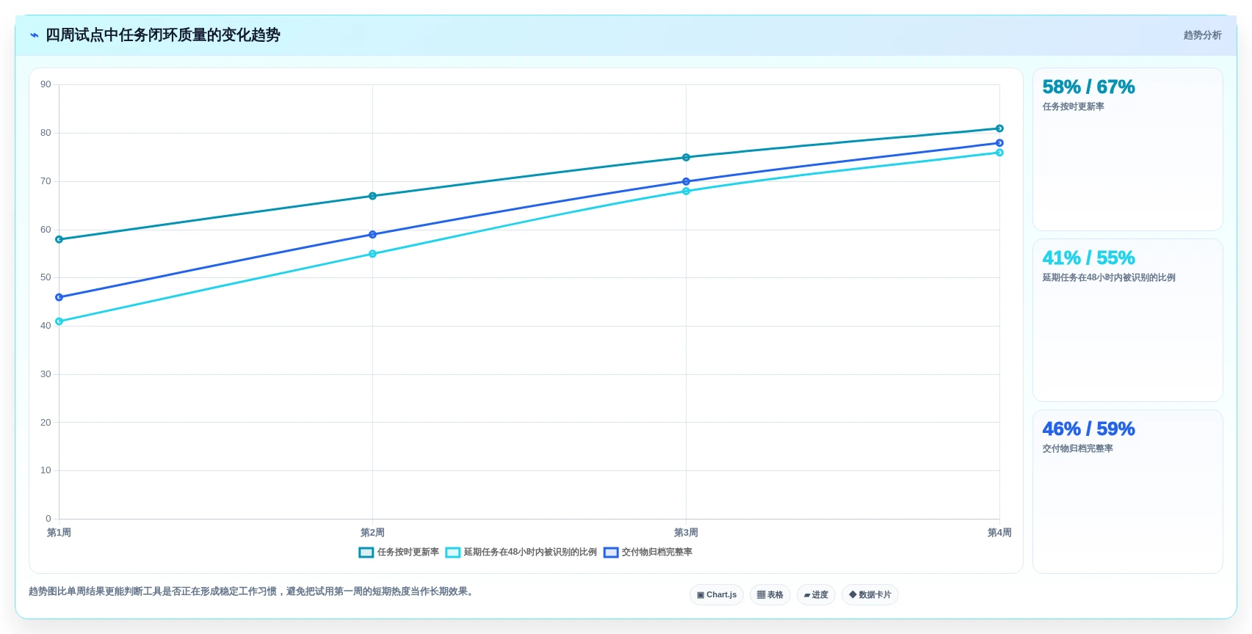The height and width of the screenshot is (634, 1252).
Task: Toggle the 交付物归档完整率 legend label
Action: 656,553
